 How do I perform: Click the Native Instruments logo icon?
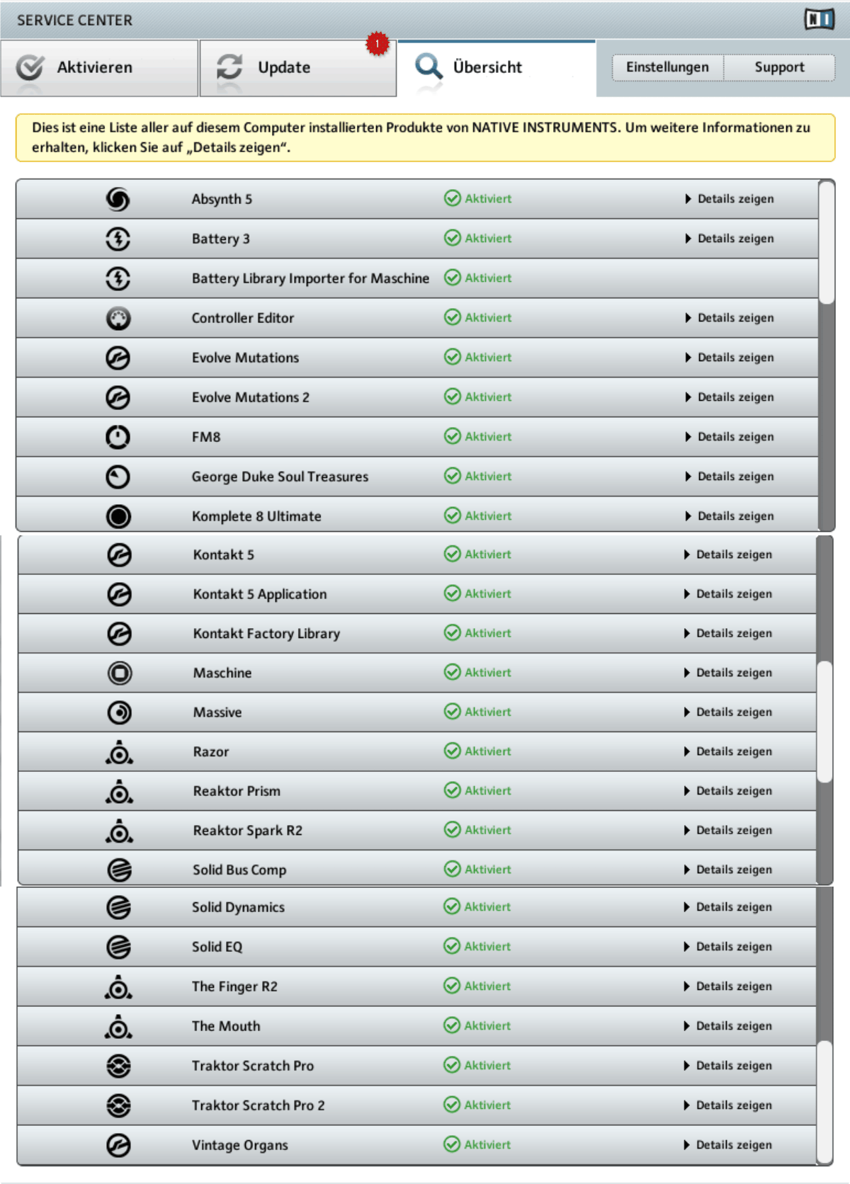pos(819,20)
